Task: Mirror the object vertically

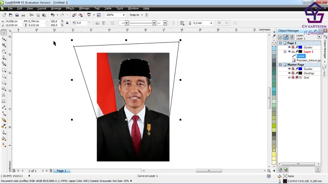Action: click(x=104, y=23)
